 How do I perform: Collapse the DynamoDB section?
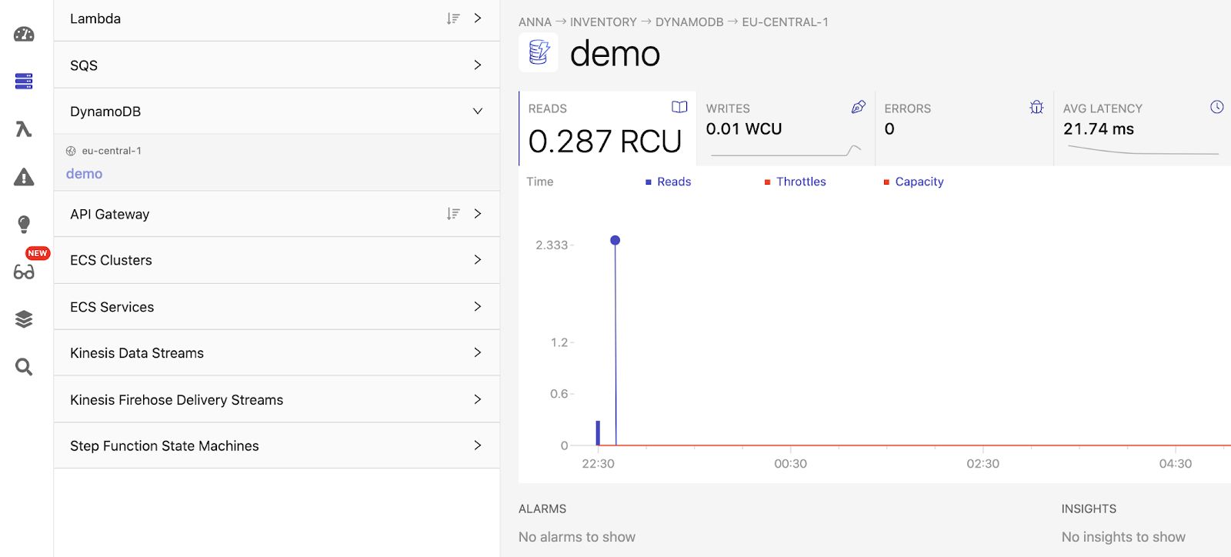(x=477, y=112)
